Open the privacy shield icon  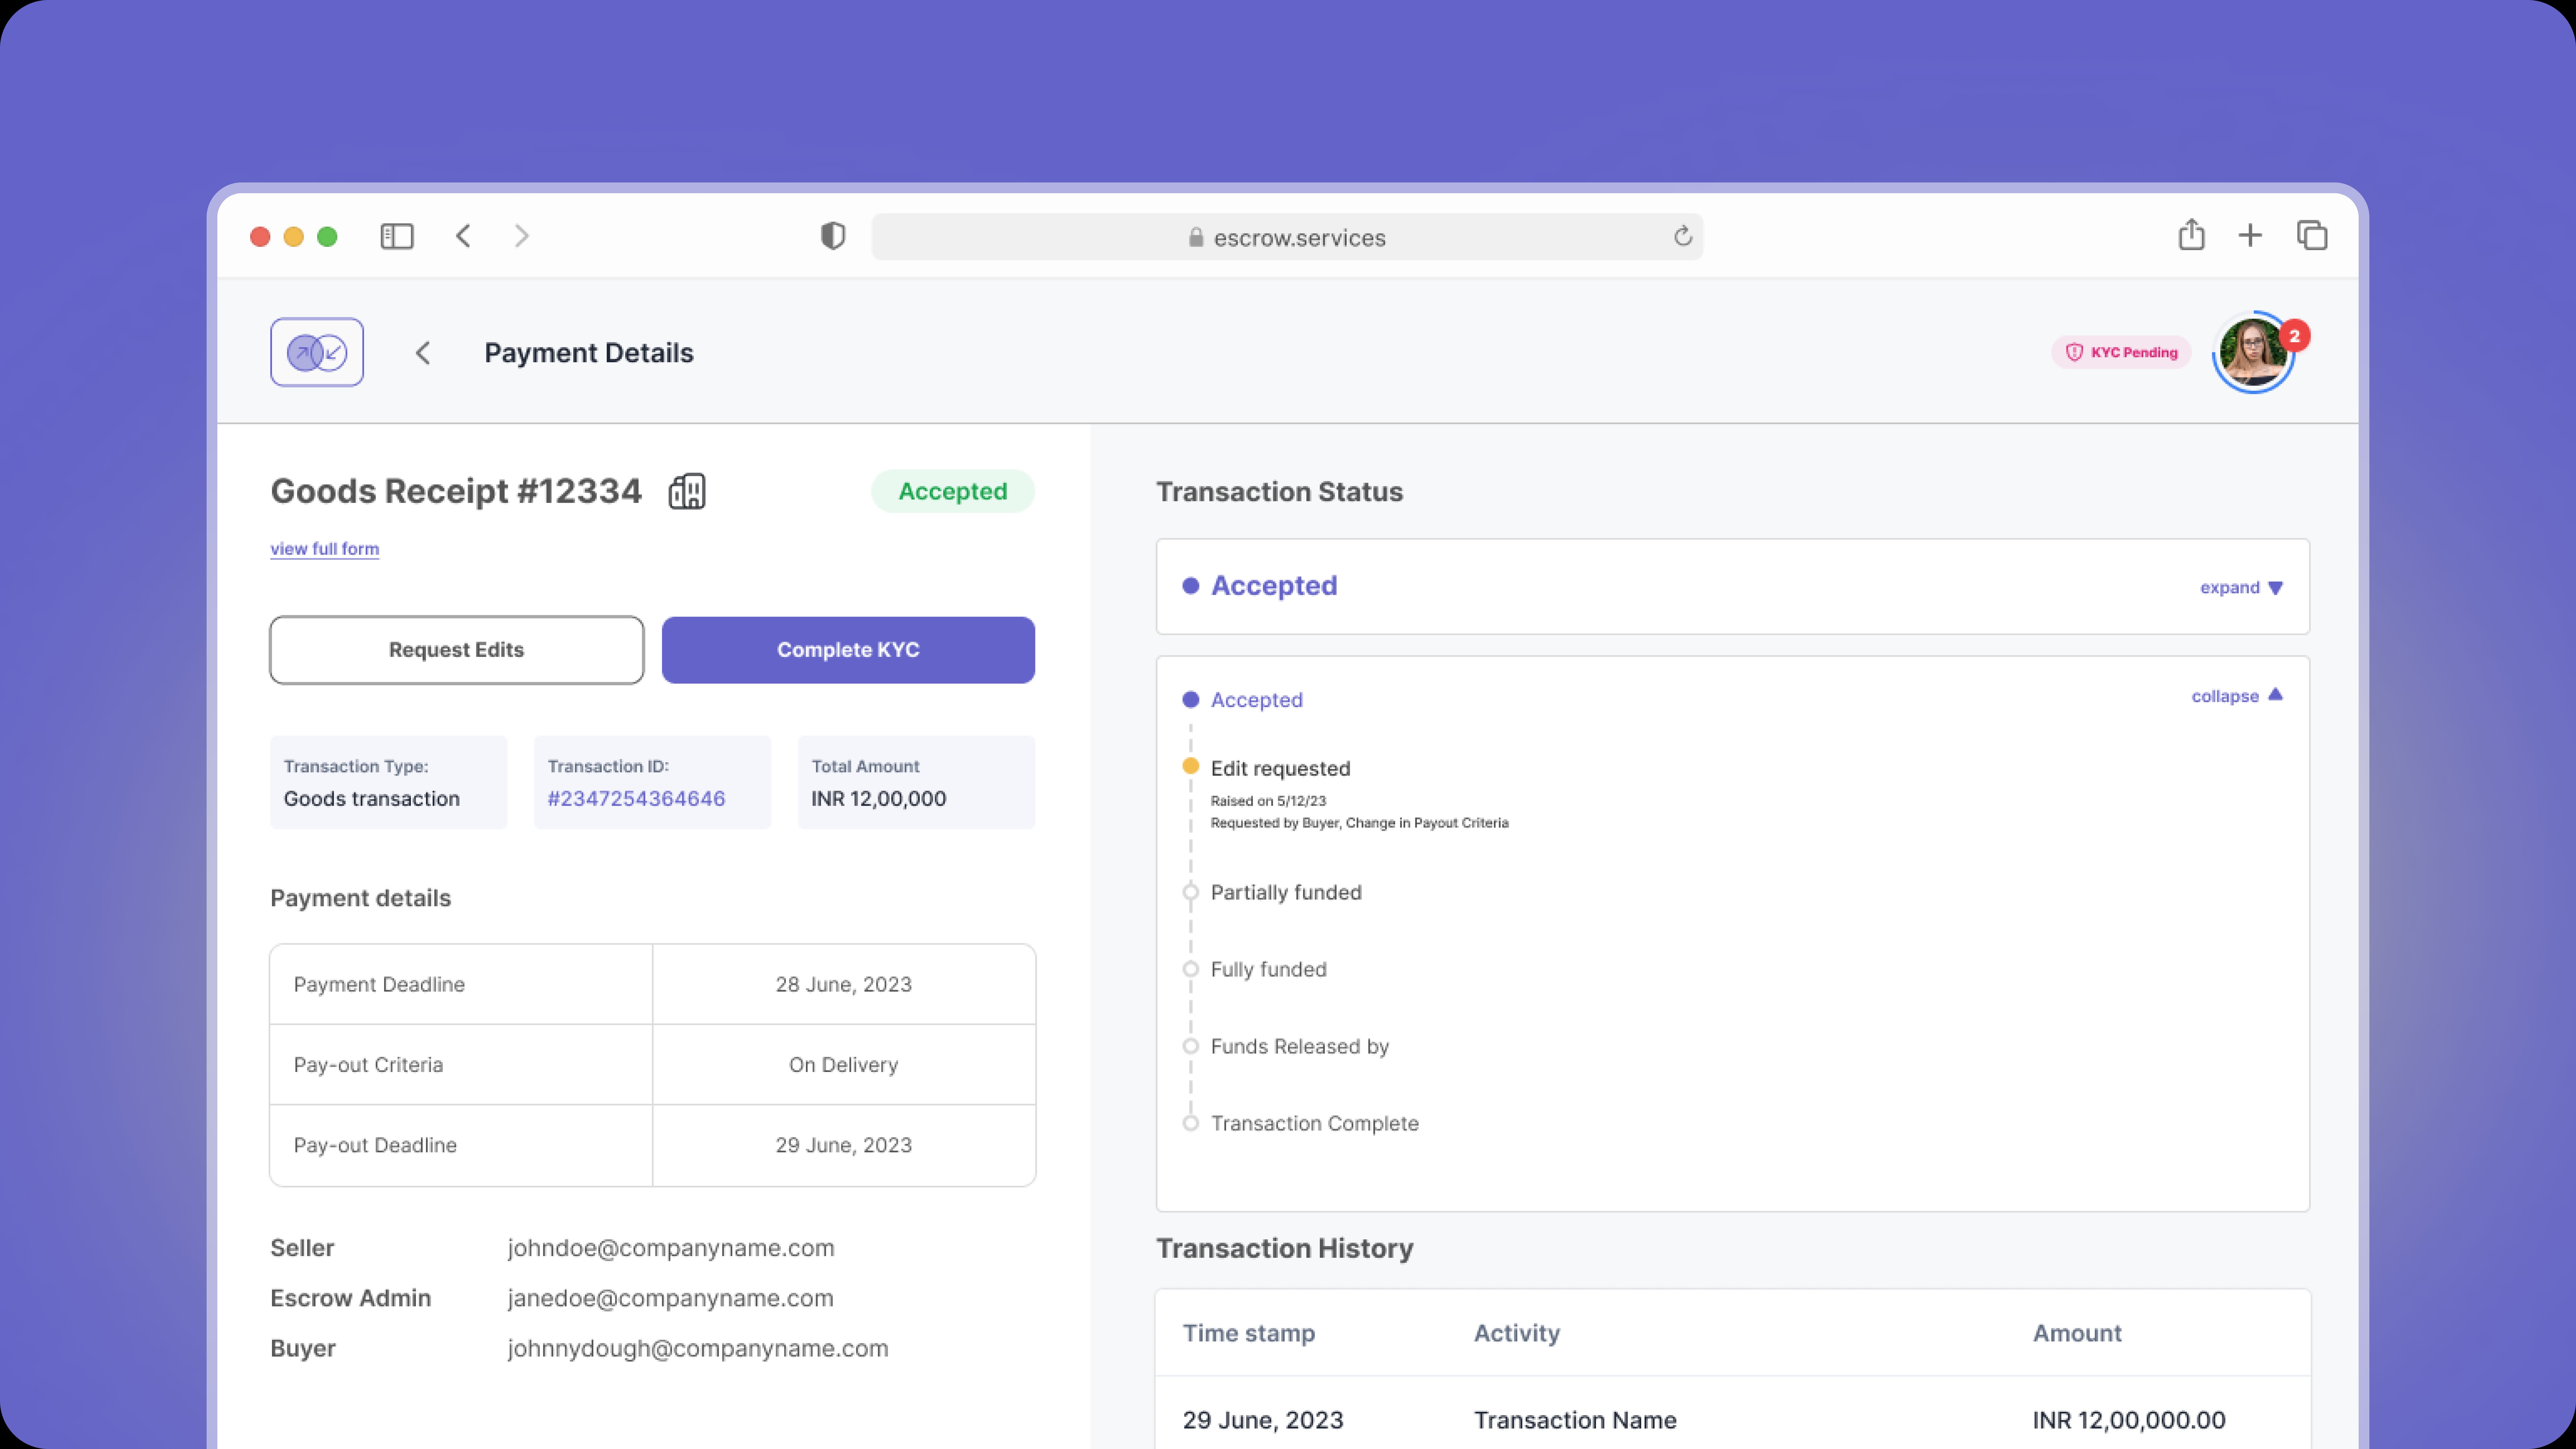[x=833, y=236]
